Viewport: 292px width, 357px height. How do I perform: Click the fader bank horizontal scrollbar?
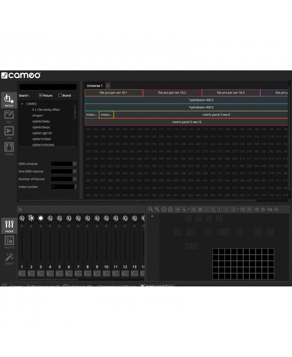point(48,279)
